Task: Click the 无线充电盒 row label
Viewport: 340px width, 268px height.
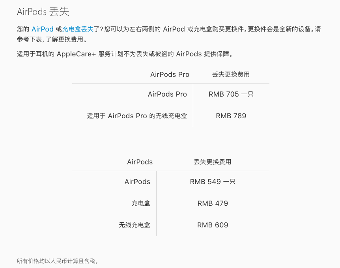Action: (x=135, y=225)
